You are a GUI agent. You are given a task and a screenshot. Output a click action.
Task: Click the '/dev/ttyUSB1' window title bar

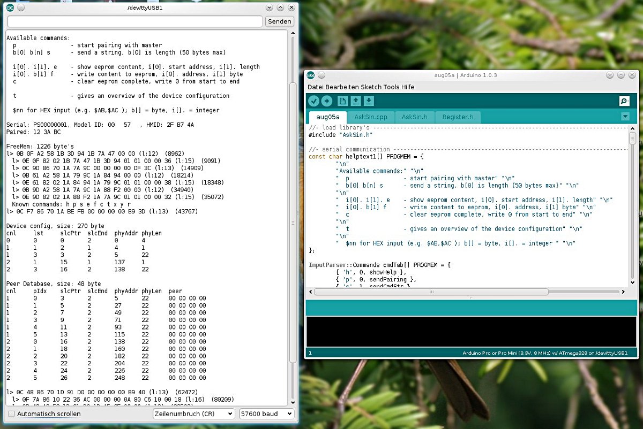tap(146, 8)
